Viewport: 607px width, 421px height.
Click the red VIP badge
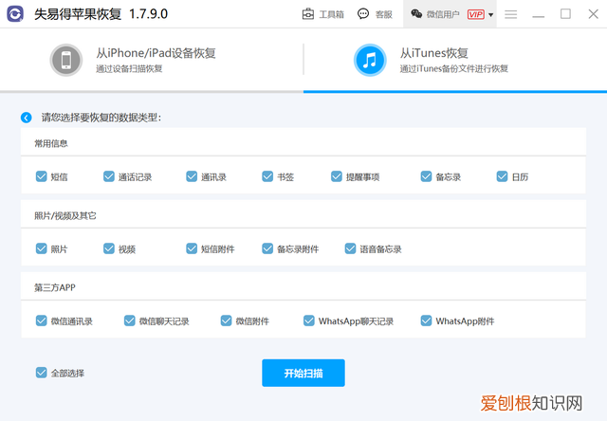tap(475, 14)
